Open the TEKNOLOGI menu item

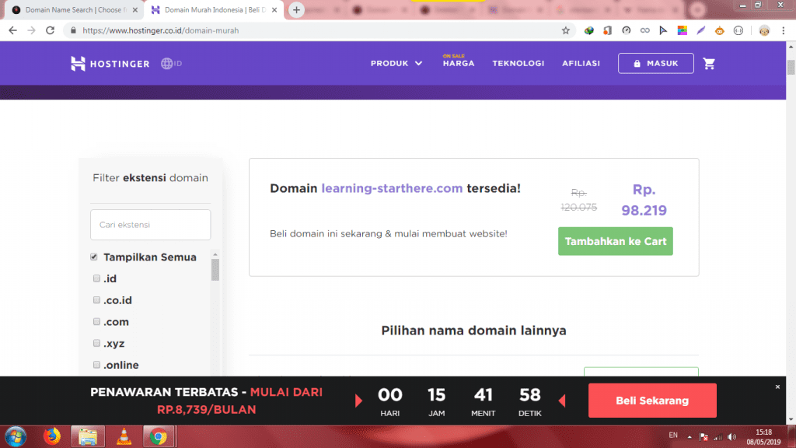click(518, 64)
